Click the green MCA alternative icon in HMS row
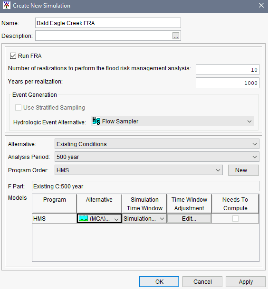Viewport: 268px width, 289px height. [x=84, y=219]
